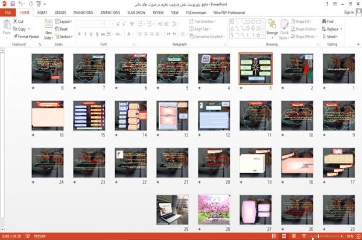Image resolution: width=362 pixels, height=240 pixels.
Task: Open the Section dropdown menu
Action: point(64,37)
